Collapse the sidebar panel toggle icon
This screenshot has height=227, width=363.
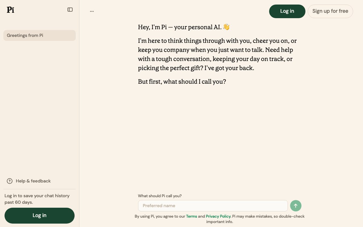click(x=70, y=10)
